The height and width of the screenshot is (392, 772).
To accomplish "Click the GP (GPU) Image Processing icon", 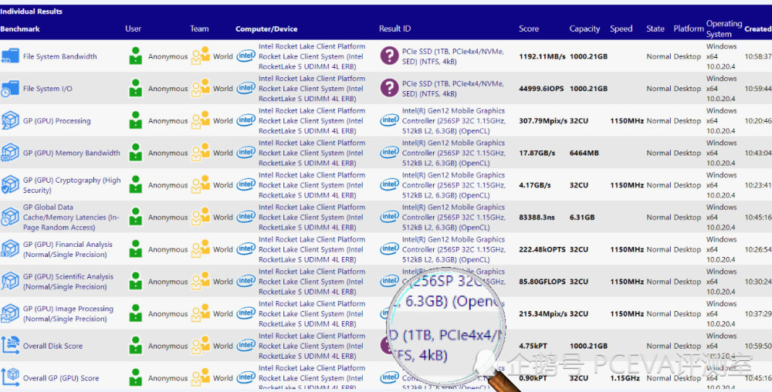I will [10, 313].
